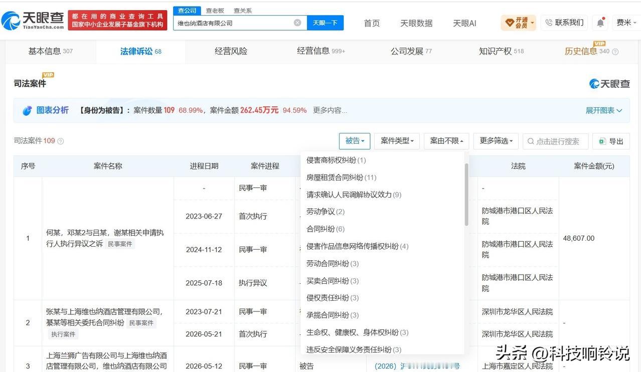Open case 何某，邓某2与吕某 申请执行人执行异议之诉

[x=105, y=238]
